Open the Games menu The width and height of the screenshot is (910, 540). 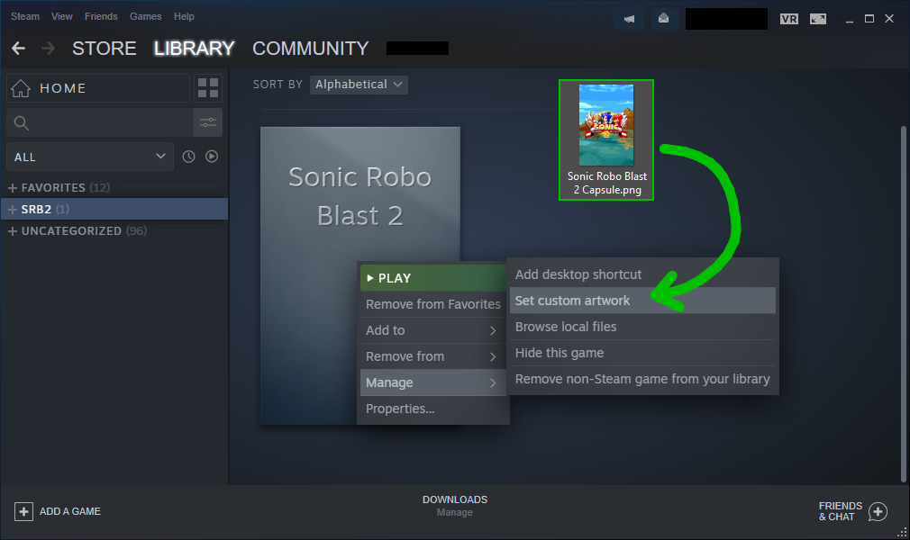click(x=146, y=16)
